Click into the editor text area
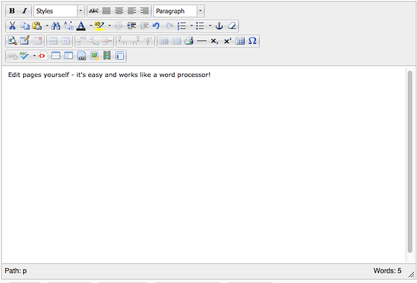The height and width of the screenshot is (283, 417). (192, 160)
